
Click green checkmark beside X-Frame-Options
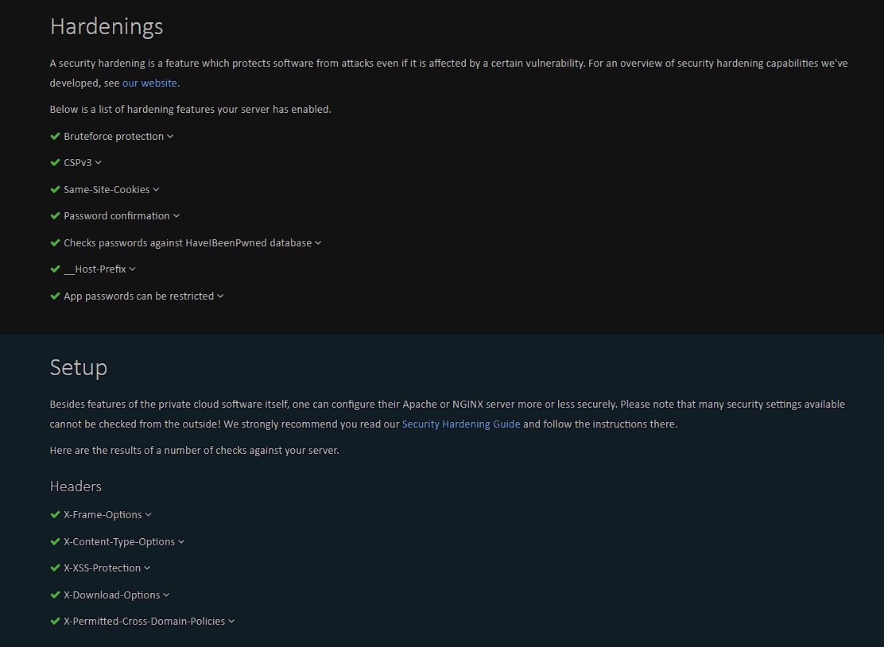click(55, 515)
